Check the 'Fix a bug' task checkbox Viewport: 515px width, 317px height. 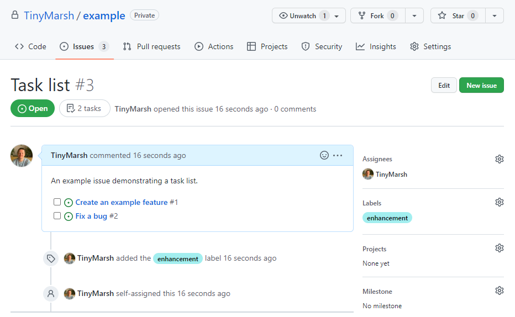point(57,215)
